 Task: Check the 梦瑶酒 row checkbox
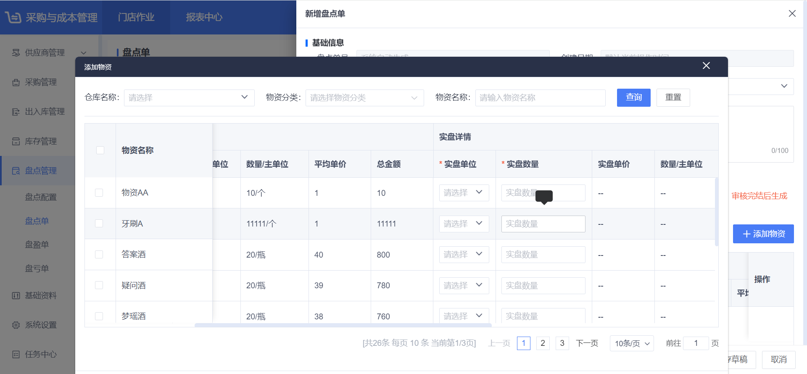coord(99,316)
